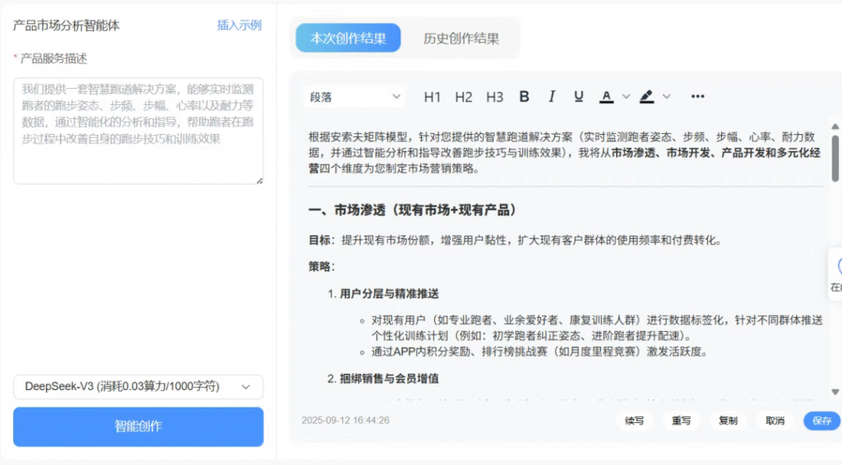842x465 pixels.
Task: Switch to 历史创作结果 tab
Action: 461,38
